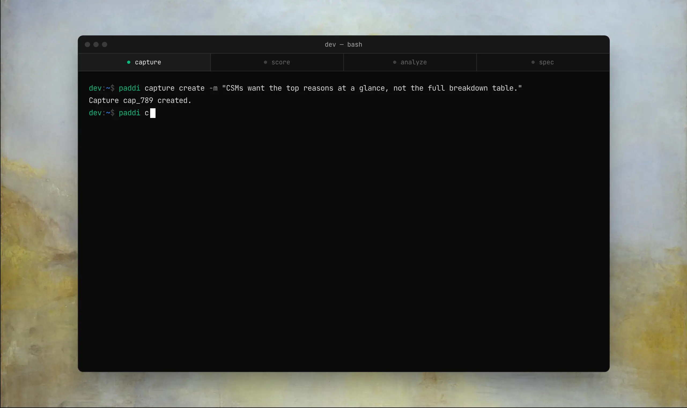
Task: Click 'paddi' in the current prompt line
Action: tap(129, 113)
